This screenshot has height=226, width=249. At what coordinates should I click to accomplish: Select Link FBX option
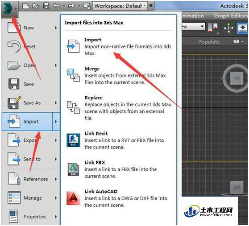point(119,169)
